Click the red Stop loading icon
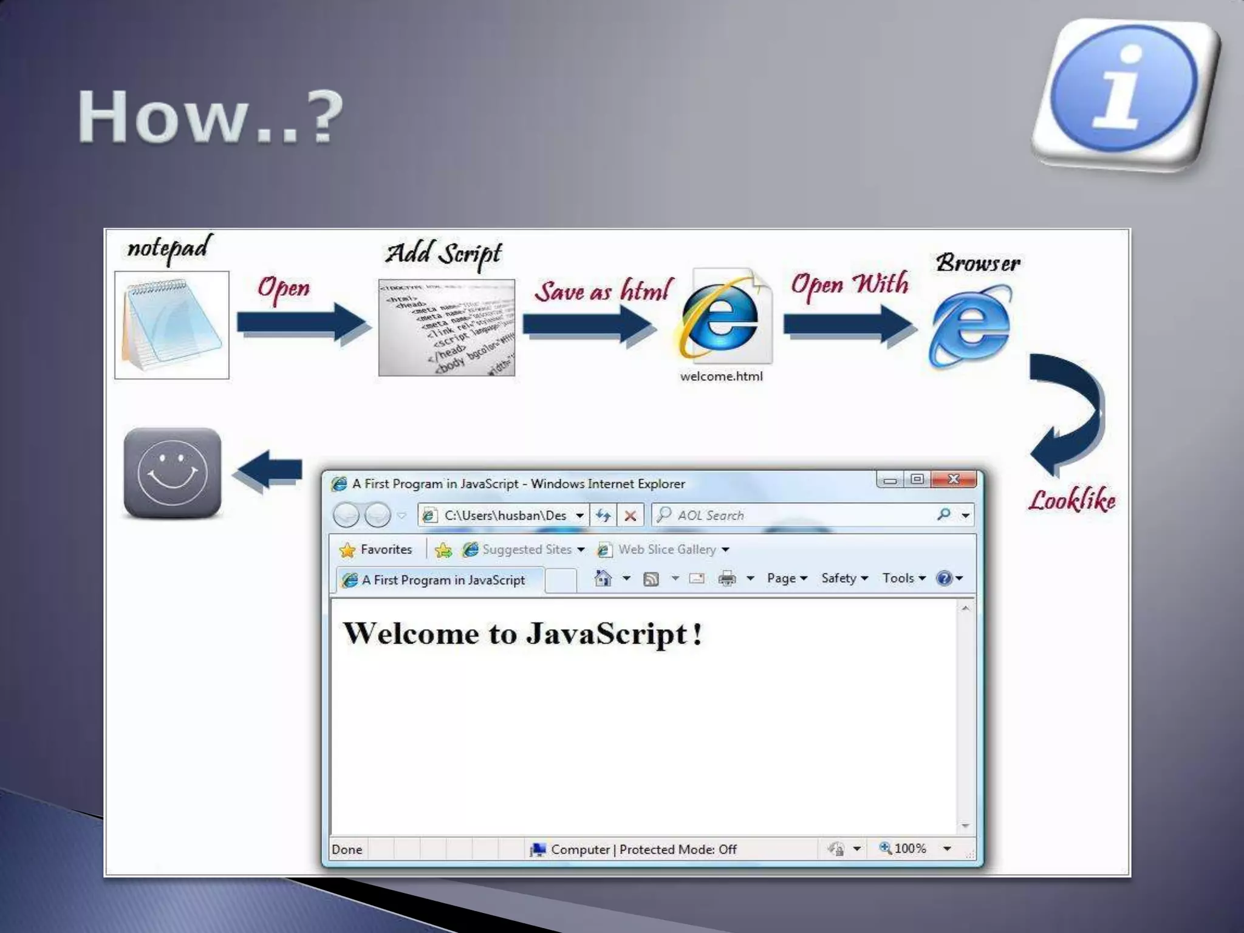 click(x=631, y=516)
